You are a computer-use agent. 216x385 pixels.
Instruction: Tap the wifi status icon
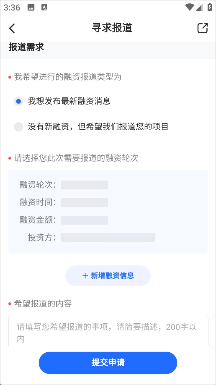[x=190, y=8]
